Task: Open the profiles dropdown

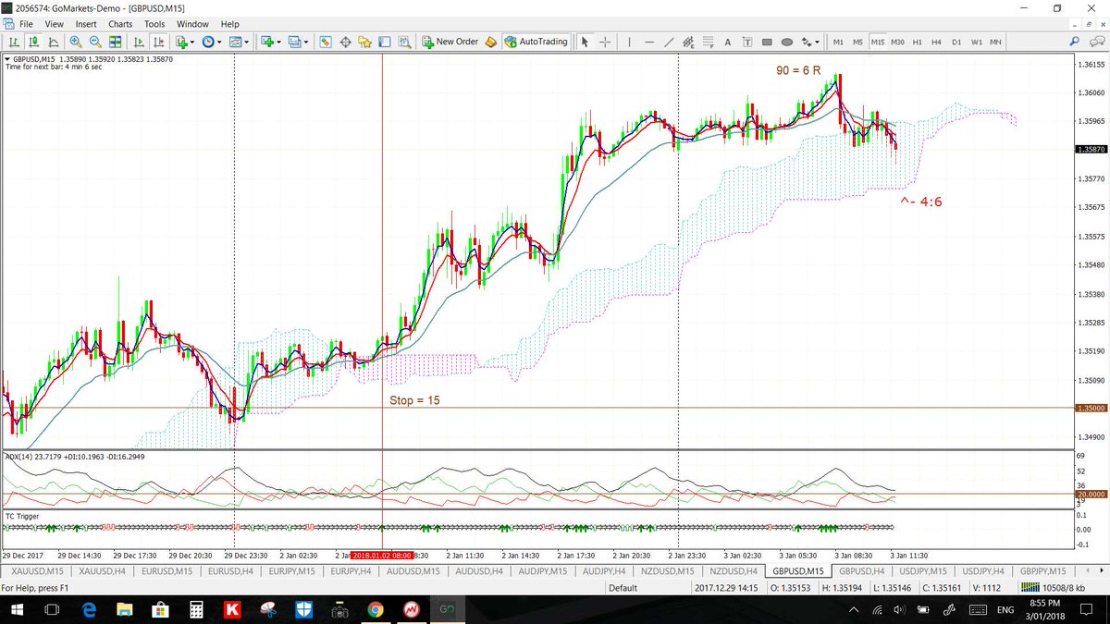Action: point(298,42)
